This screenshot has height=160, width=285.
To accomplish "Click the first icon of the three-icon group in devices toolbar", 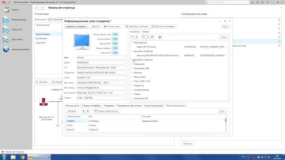I will point(143,37).
